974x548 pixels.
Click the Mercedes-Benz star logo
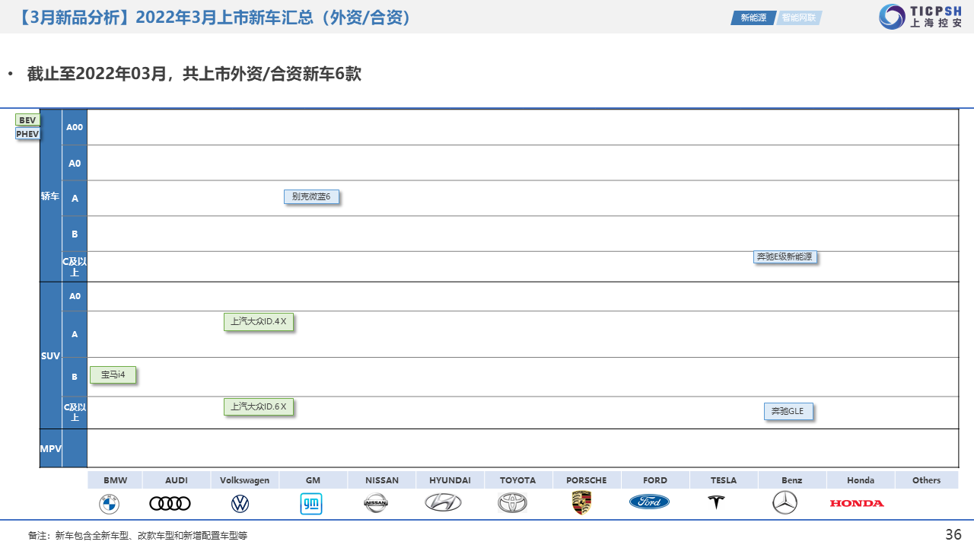(x=785, y=502)
